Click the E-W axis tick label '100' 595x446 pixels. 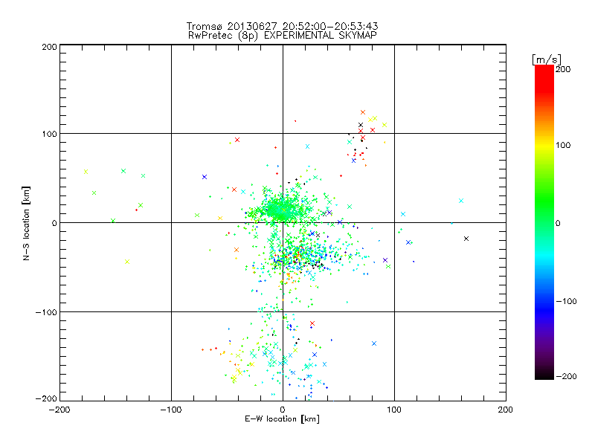tap(394, 410)
